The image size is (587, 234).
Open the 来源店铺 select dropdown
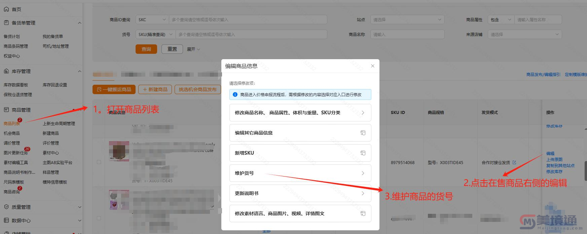pos(525,34)
